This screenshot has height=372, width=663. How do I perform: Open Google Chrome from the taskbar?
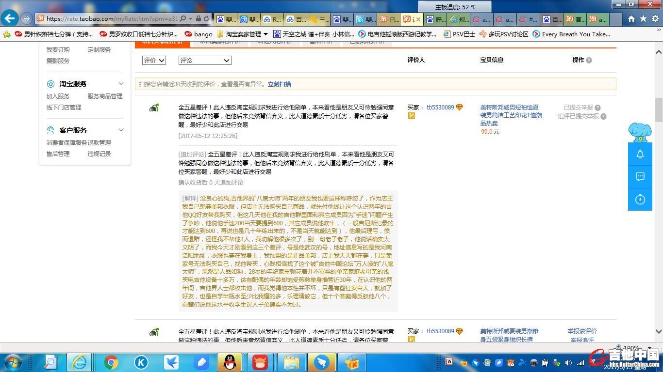(x=111, y=362)
